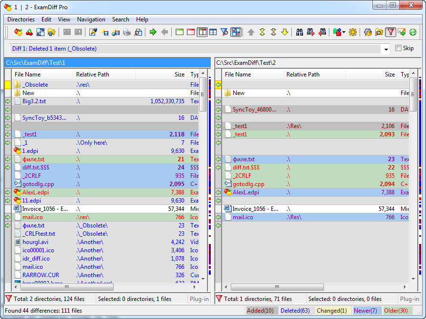Click the green refresh circle icon
426x319 pixels.
pos(413,32)
